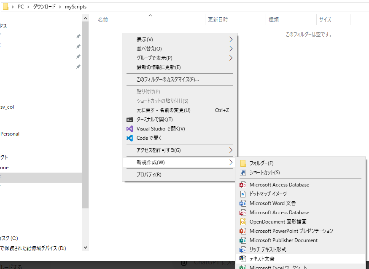Image resolution: width=369 pixels, height=269 pixels.
Task: Click the rich text format icon
Action: click(243, 250)
